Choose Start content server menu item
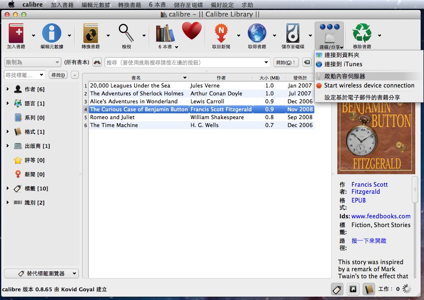 (369, 76)
